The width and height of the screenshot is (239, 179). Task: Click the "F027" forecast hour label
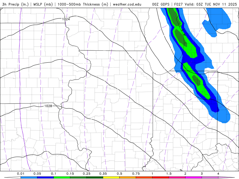178,4
